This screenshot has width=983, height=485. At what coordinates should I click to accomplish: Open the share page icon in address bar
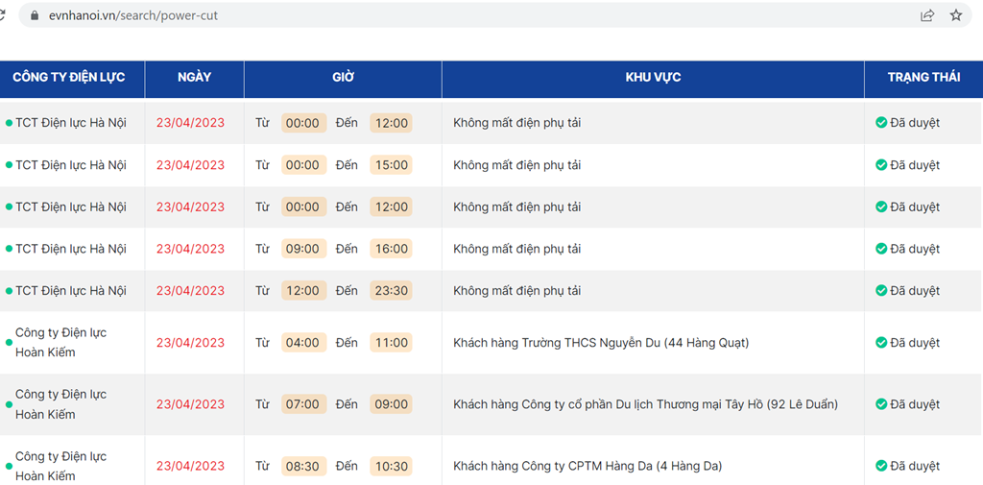(927, 15)
